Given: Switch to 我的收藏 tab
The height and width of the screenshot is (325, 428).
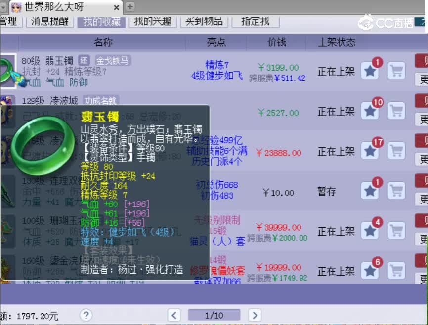Looking at the screenshot, I should click(101, 22).
